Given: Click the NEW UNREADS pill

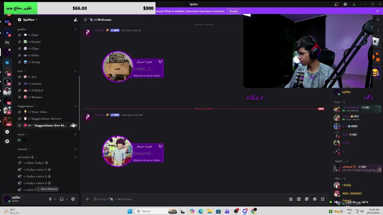Looking at the screenshot, I should (x=48, y=189).
